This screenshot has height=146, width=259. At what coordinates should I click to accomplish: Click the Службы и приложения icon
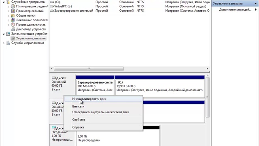pos(8,43)
